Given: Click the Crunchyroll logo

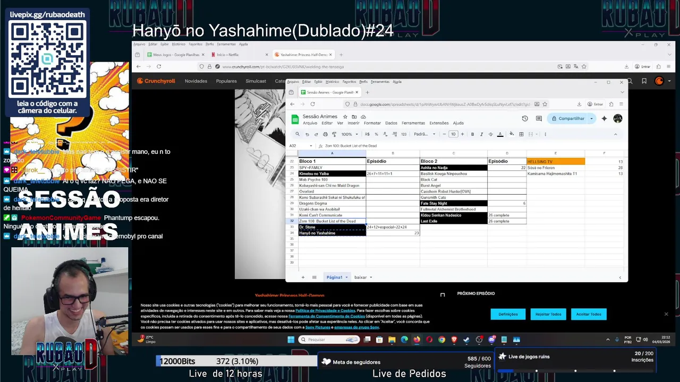Looking at the screenshot, I should pos(156,81).
